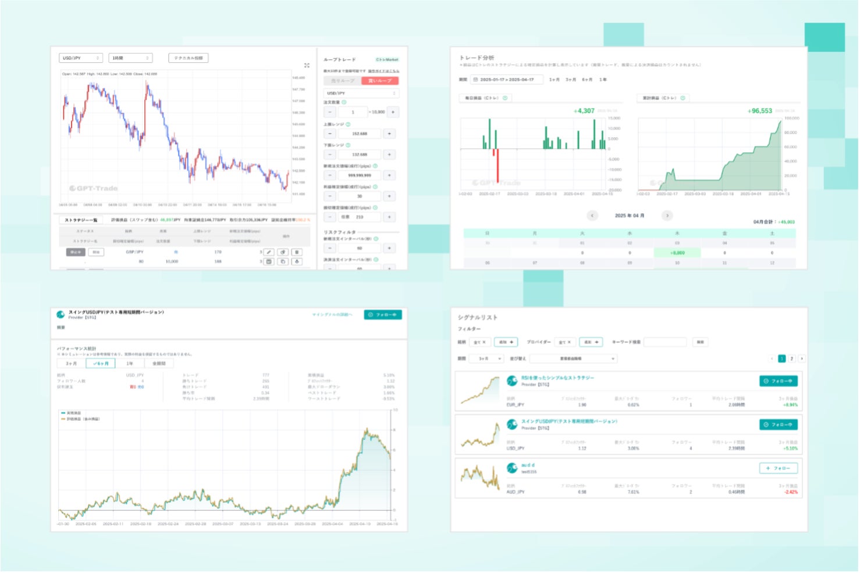Select the 3ヶ月 period in trade analysis
860x573 pixels.
pos(571,80)
